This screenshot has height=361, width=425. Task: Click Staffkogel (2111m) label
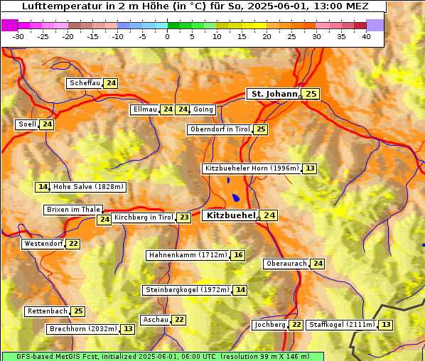(x=342, y=325)
